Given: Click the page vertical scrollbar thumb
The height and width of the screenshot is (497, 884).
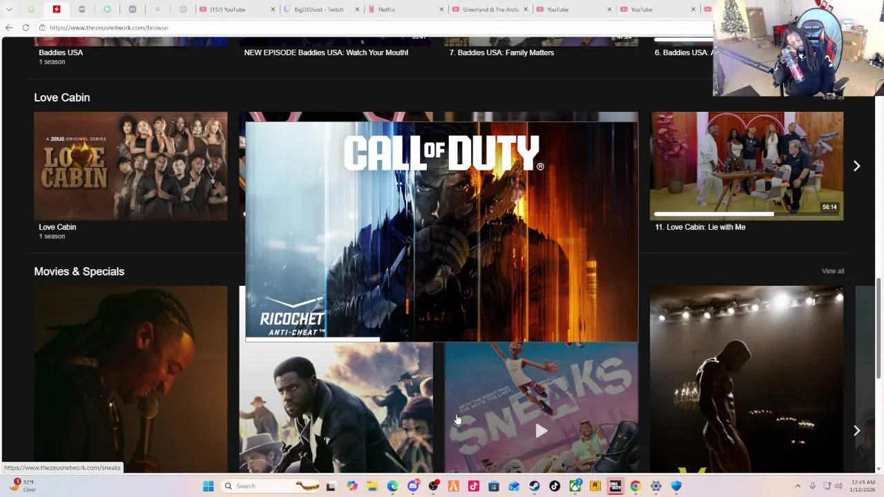Looking at the screenshot, I should point(879,329).
